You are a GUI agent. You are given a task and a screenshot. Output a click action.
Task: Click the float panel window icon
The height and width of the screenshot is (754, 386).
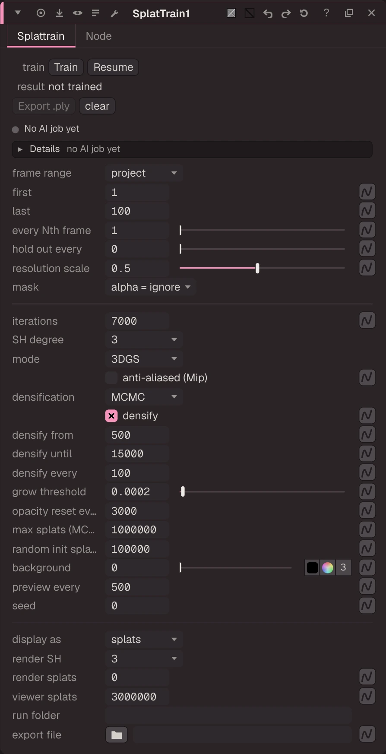click(349, 13)
